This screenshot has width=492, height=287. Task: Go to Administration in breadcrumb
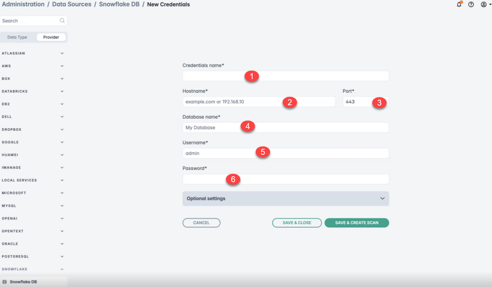tap(23, 4)
